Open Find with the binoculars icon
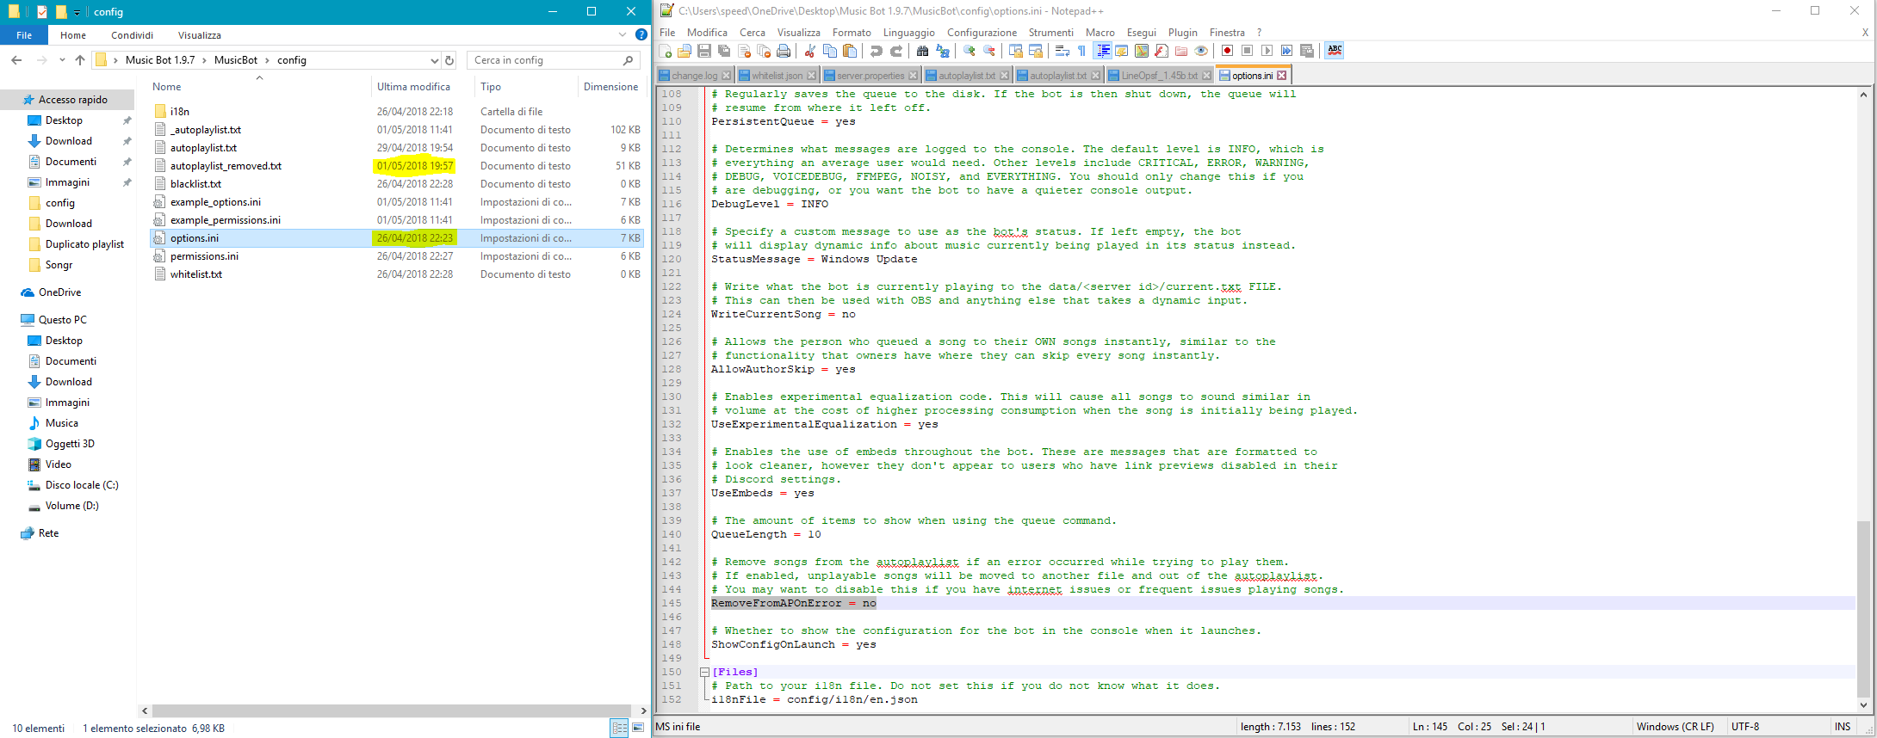The width and height of the screenshot is (1877, 738). (x=922, y=51)
